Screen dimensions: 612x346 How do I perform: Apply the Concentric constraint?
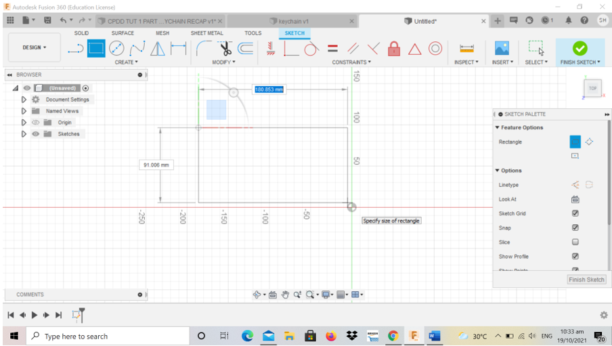pos(435,49)
